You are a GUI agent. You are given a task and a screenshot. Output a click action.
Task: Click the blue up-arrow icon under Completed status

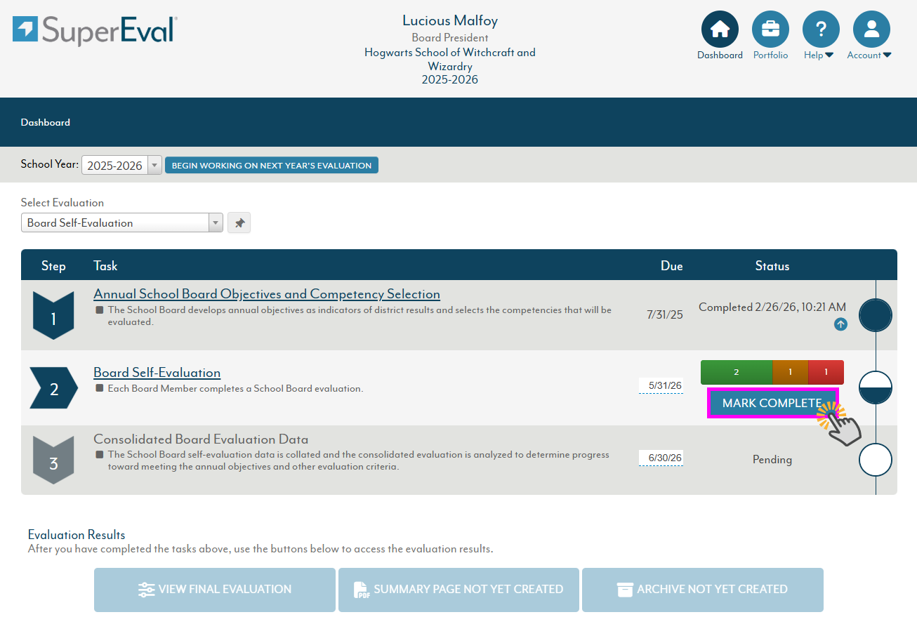tap(840, 324)
